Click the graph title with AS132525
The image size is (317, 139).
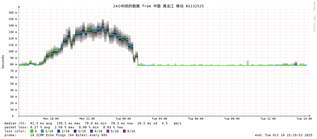click(x=158, y=6)
